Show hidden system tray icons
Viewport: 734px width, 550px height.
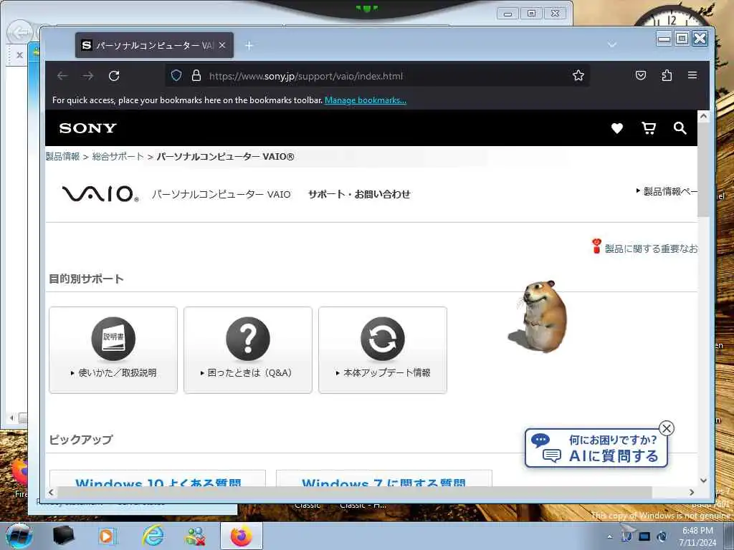point(609,536)
